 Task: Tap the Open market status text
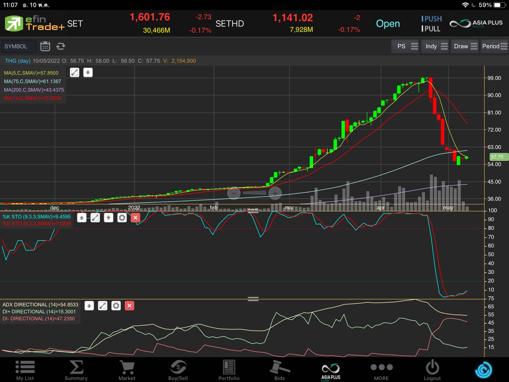[x=388, y=23]
